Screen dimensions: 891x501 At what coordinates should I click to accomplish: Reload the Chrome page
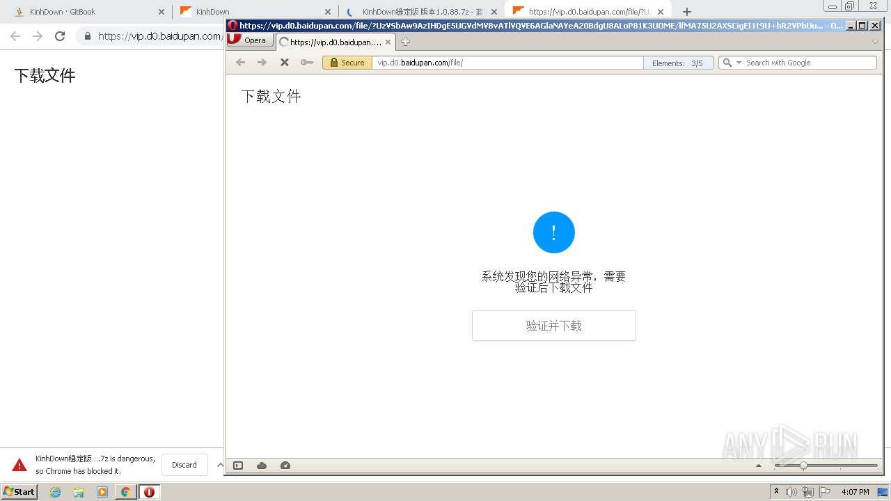click(60, 36)
